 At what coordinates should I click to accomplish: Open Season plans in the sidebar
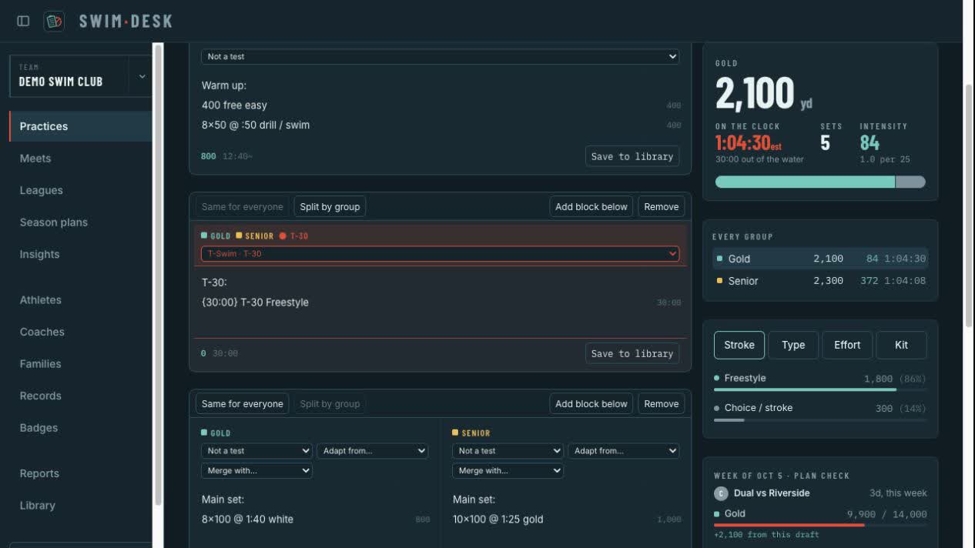click(x=81, y=222)
